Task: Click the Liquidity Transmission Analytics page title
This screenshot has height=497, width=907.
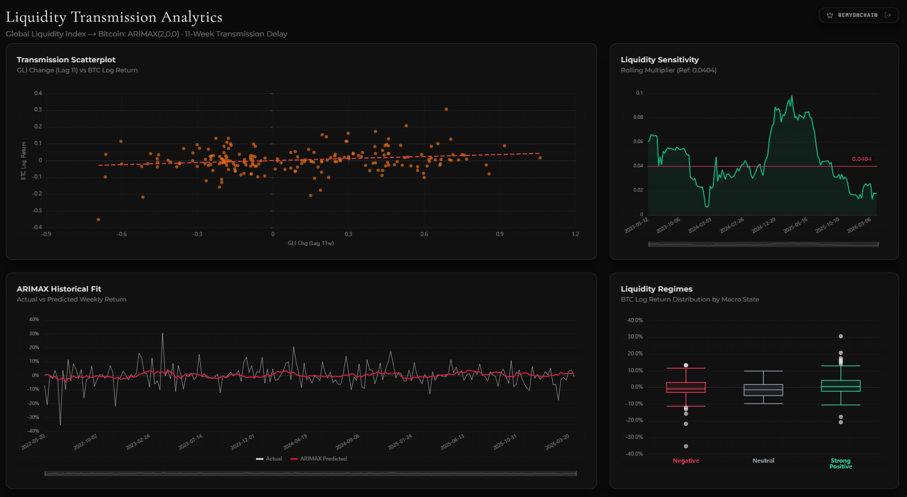Action: point(114,17)
